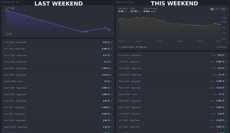This screenshot has width=230, height=133.
Task: Open the 3.969 sale transaction arrow in This Weekend list
Action: coord(226,62)
